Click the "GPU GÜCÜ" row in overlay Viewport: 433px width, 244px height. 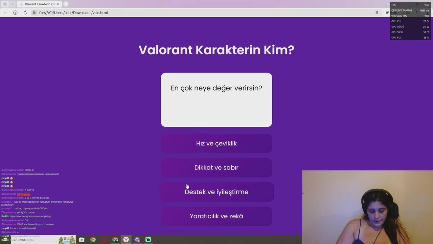click(410, 27)
